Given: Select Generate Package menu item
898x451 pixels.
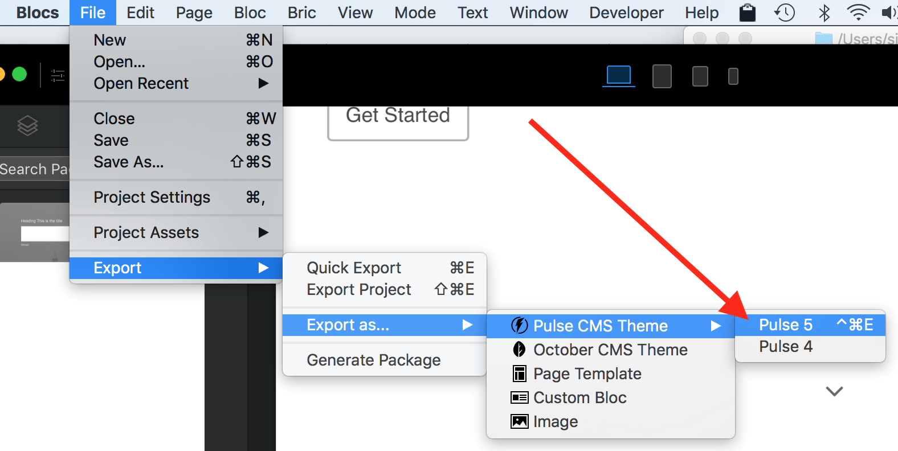Looking at the screenshot, I should click(x=374, y=360).
